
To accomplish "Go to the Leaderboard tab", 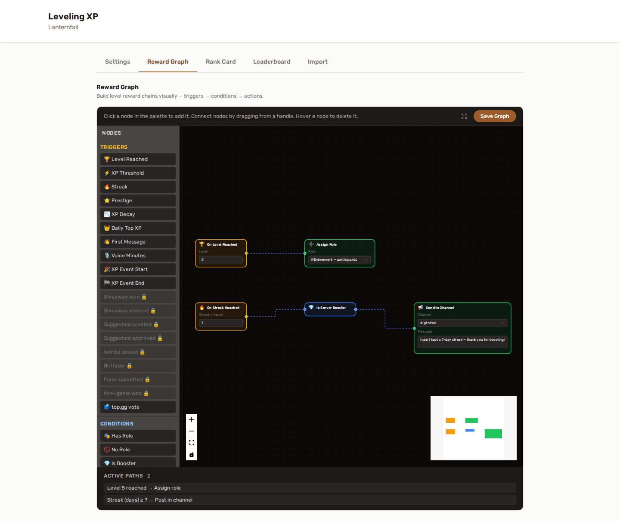I will click(x=272, y=62).
